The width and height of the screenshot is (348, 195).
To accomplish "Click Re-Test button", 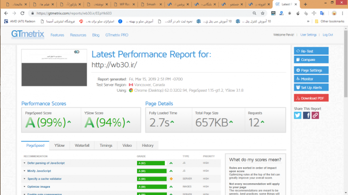I will coord(311,51).
